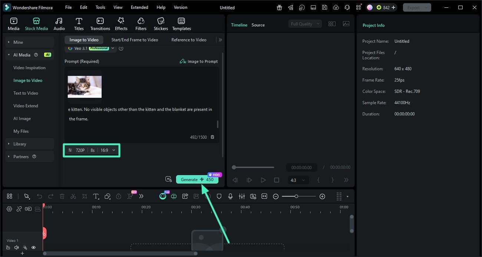The image size is (482, 257).
Task: Switch to the Text to Video section
Action: click(26, 93)
